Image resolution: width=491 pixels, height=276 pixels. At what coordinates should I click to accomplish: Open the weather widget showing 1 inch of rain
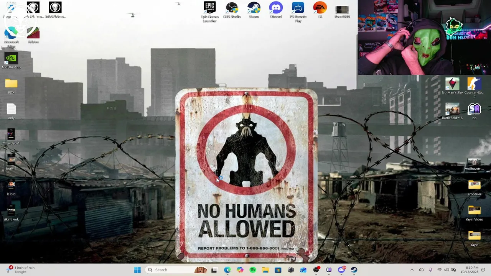point(21,270)
